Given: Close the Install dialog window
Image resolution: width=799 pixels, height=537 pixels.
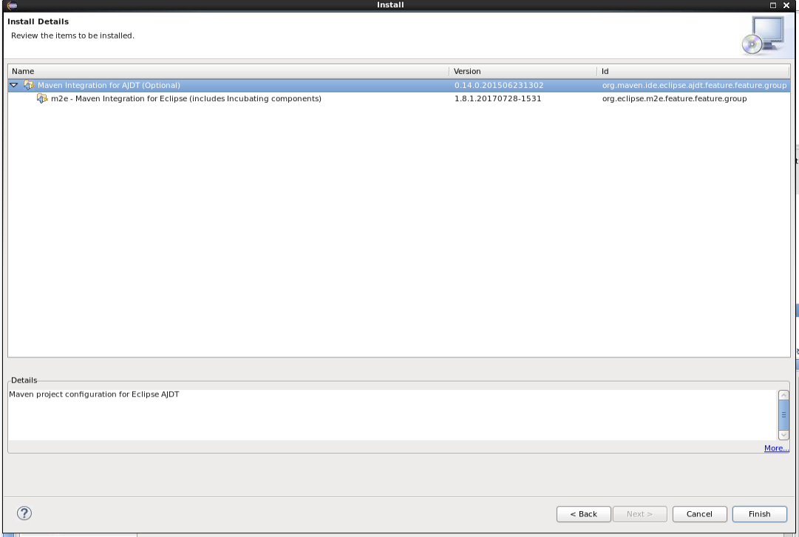Looking at the screenshot, I should pyautogui.click(x=786, y=5).
